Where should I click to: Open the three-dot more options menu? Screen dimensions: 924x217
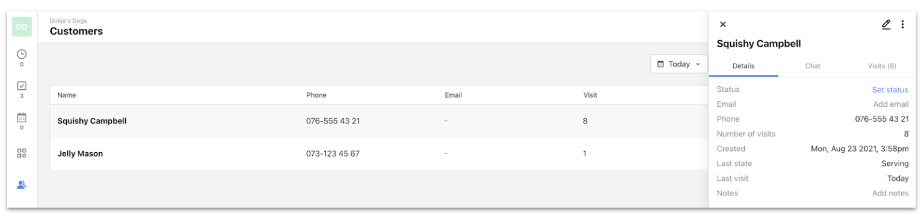[902, 24]
